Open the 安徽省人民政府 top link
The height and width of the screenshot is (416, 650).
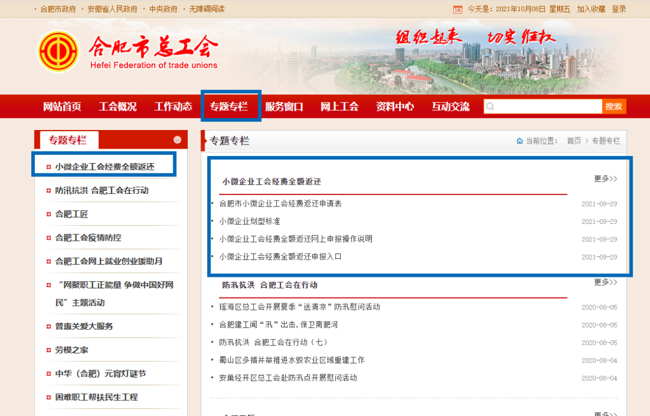click(113, 9)
